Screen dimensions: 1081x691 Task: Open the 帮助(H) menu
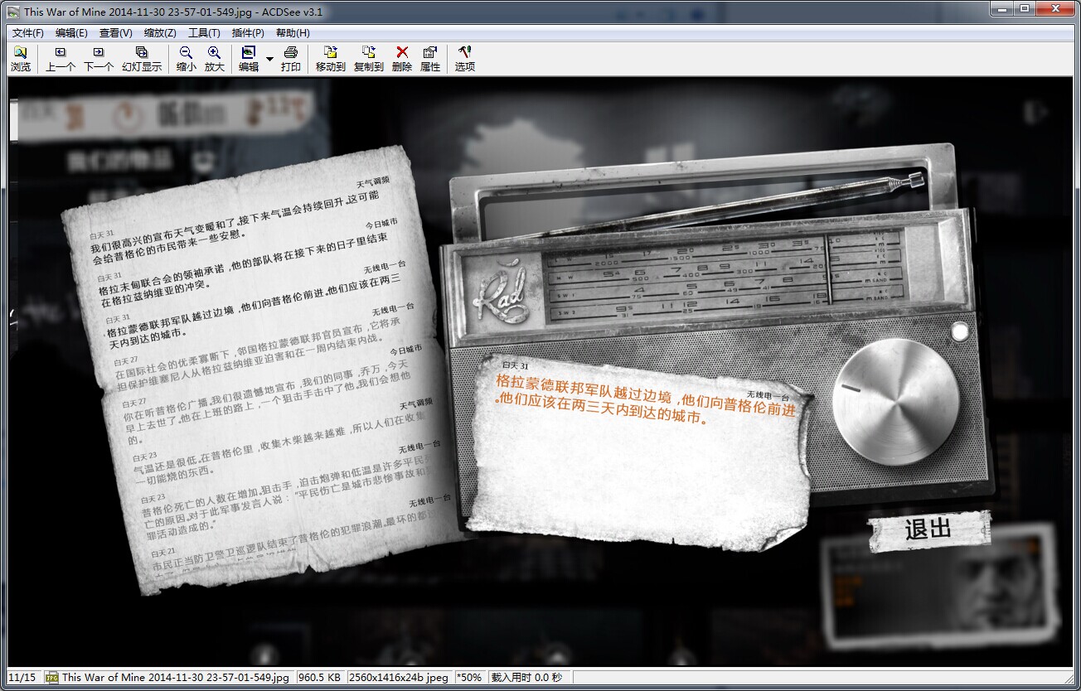(293, 33)
